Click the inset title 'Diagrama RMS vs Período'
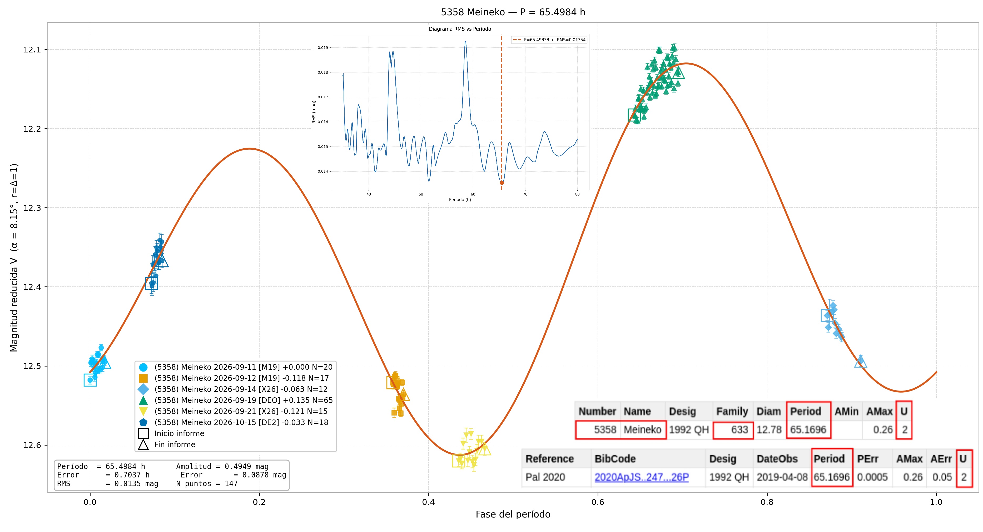Image resolution: width=983 pixels, height=532 pixels. tap(460, 29)
